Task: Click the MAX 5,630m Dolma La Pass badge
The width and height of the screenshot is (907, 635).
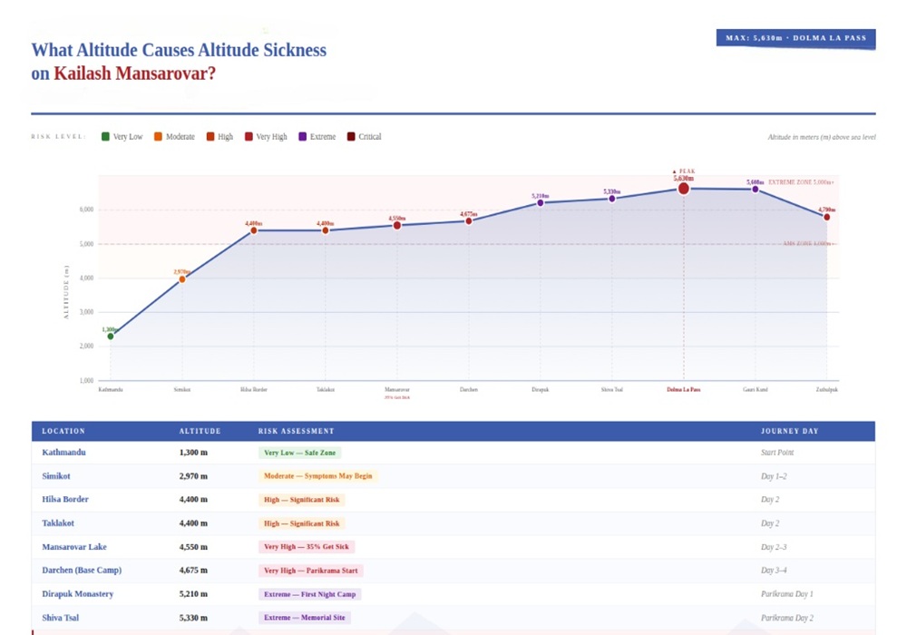Action: point(795,38)
